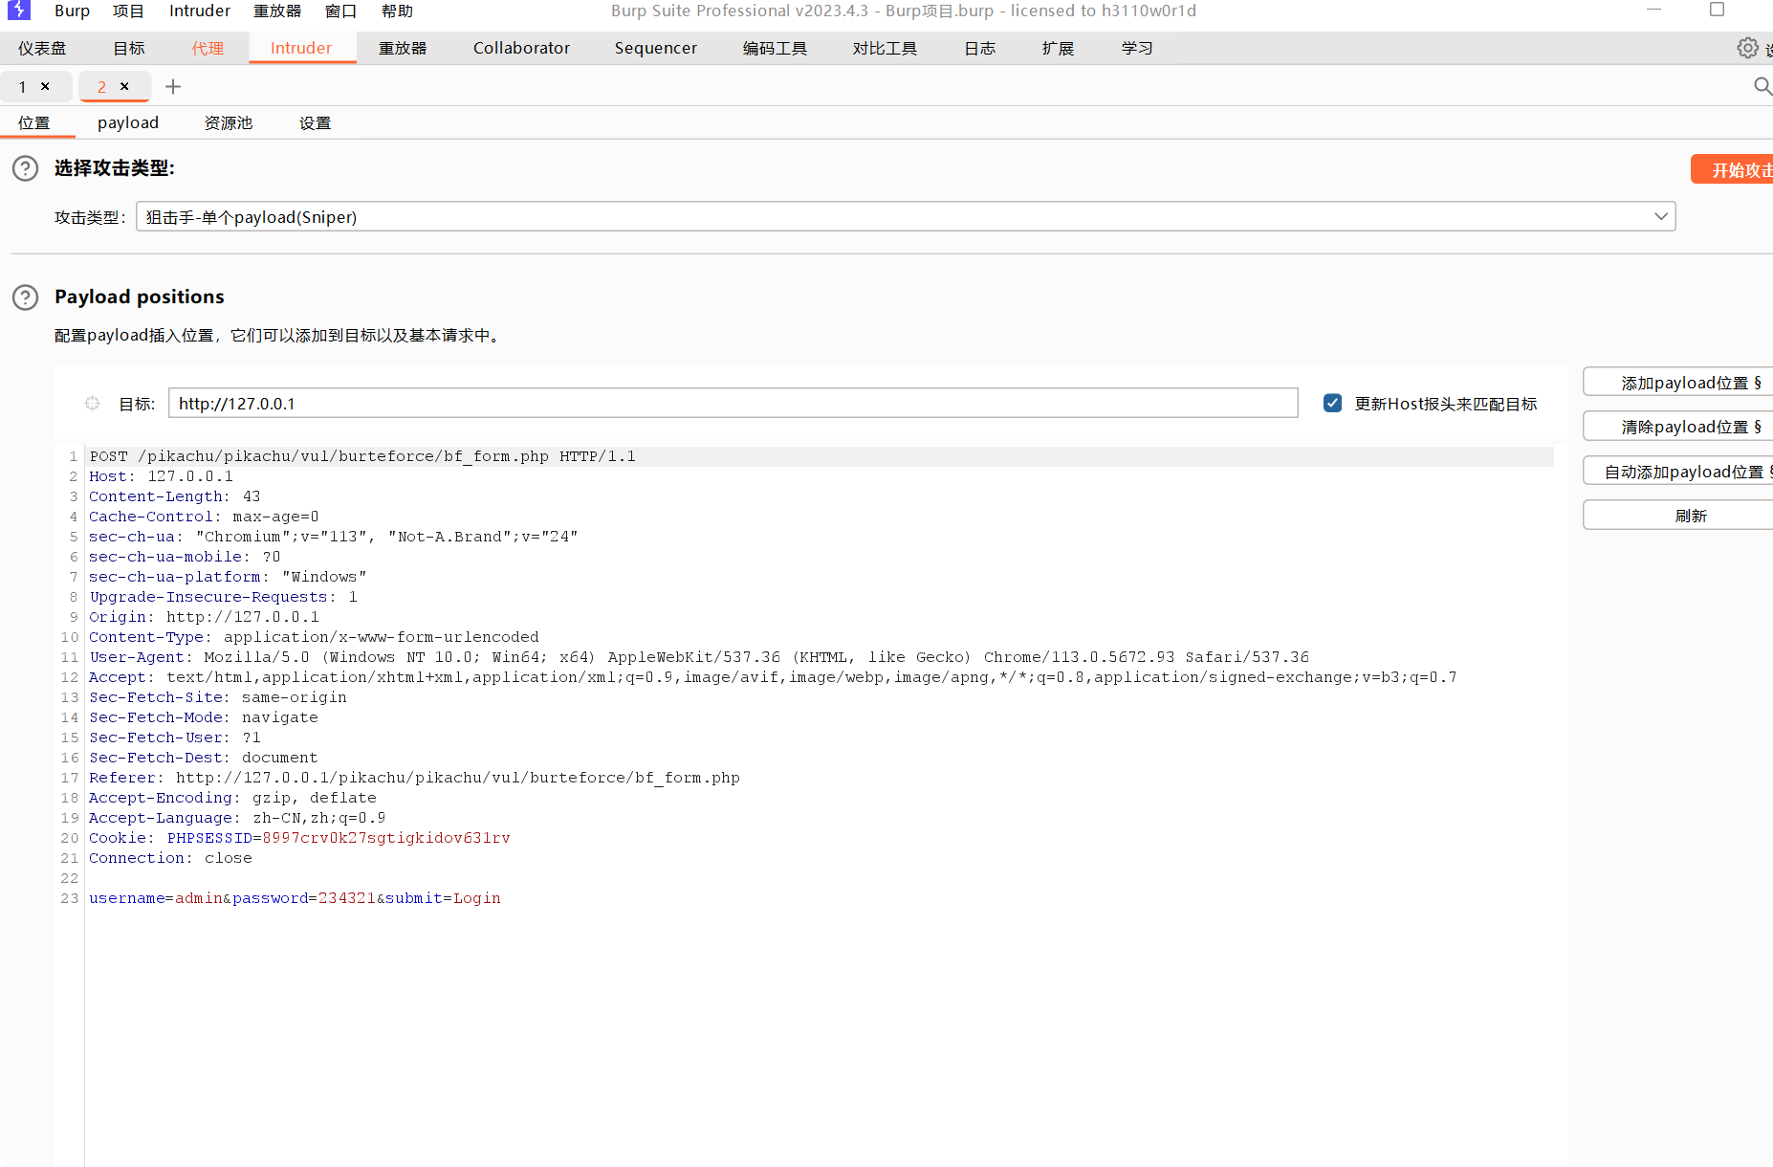The width and height of the screenshot is (1773, 1167).
Task: Open the Intruder menu in menu bar
Action: click(200, 11)
